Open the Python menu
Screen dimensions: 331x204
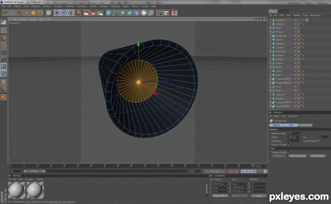point(135,6)
